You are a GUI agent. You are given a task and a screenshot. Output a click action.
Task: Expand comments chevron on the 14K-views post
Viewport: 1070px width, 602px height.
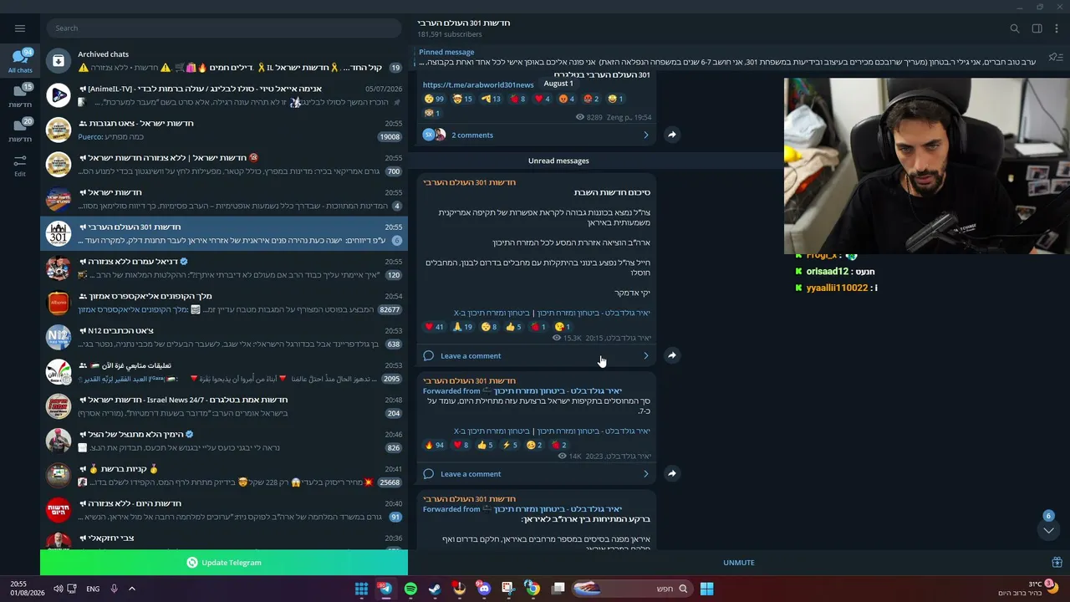[x=645, y=473]
